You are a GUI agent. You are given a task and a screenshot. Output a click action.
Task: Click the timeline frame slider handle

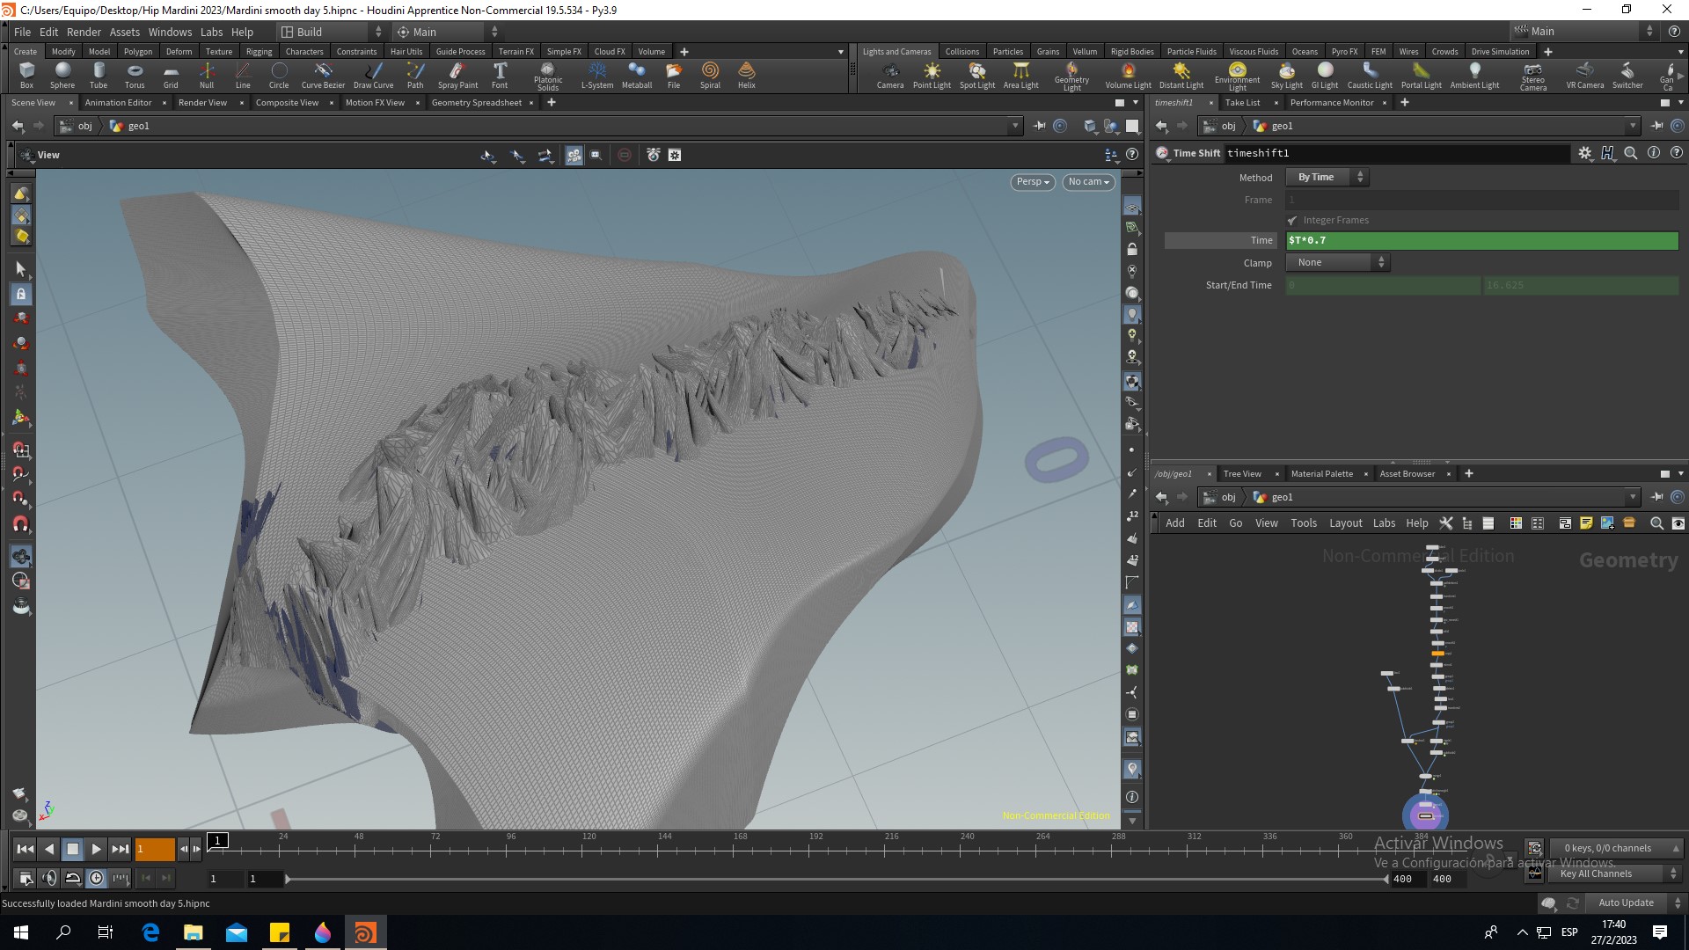click(x=218, y=841)
